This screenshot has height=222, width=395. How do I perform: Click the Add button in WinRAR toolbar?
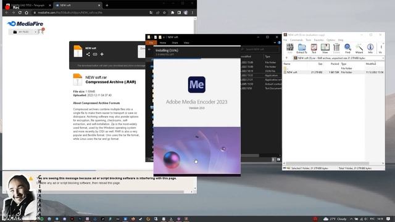pos(289,48)
